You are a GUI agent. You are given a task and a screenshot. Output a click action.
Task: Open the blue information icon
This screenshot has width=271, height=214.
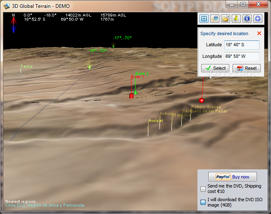[x=247, y=19]
